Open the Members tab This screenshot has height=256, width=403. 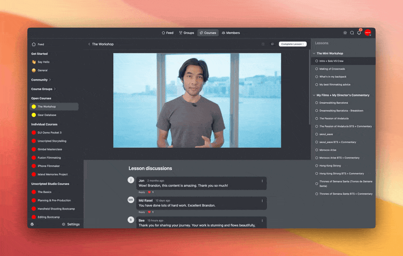click(x=231, y=33)
